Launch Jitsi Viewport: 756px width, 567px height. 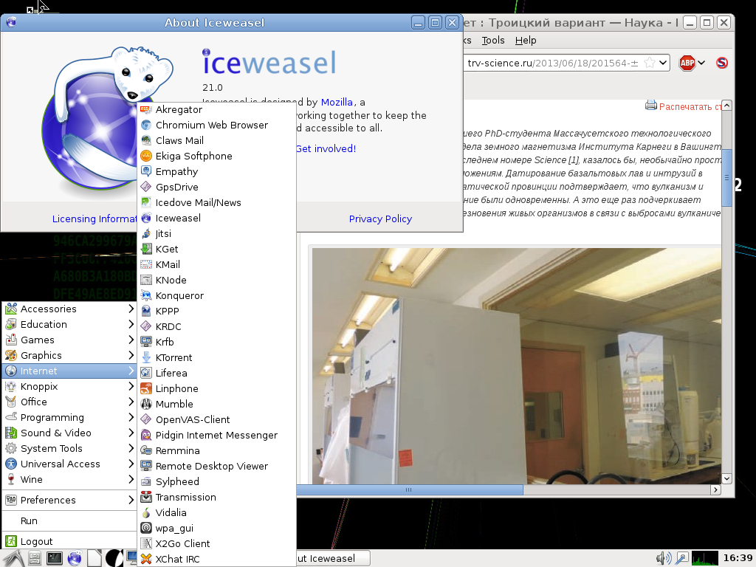tap(216, 233)
